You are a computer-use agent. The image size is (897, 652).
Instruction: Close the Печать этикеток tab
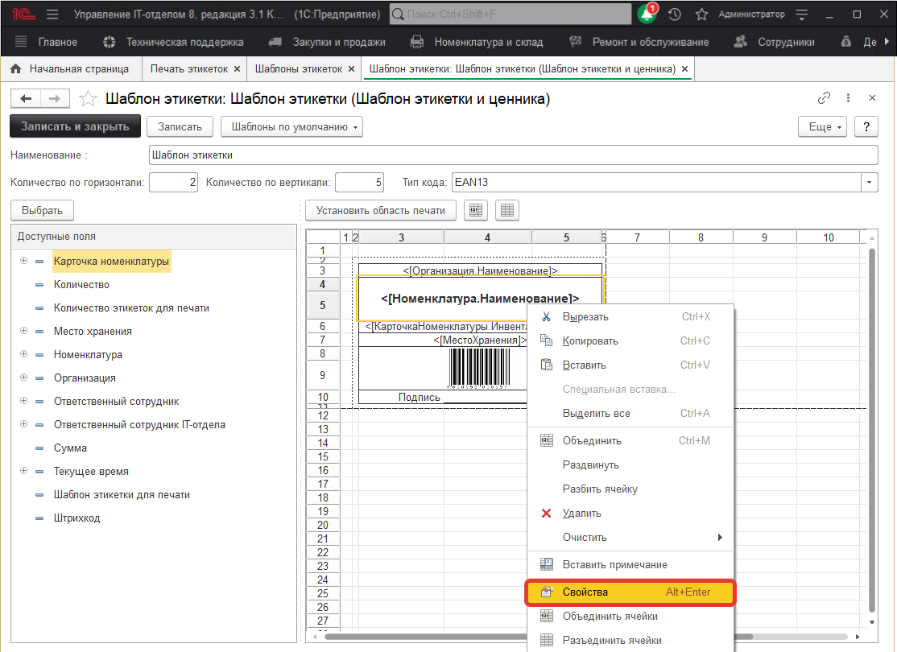point(237,69)
